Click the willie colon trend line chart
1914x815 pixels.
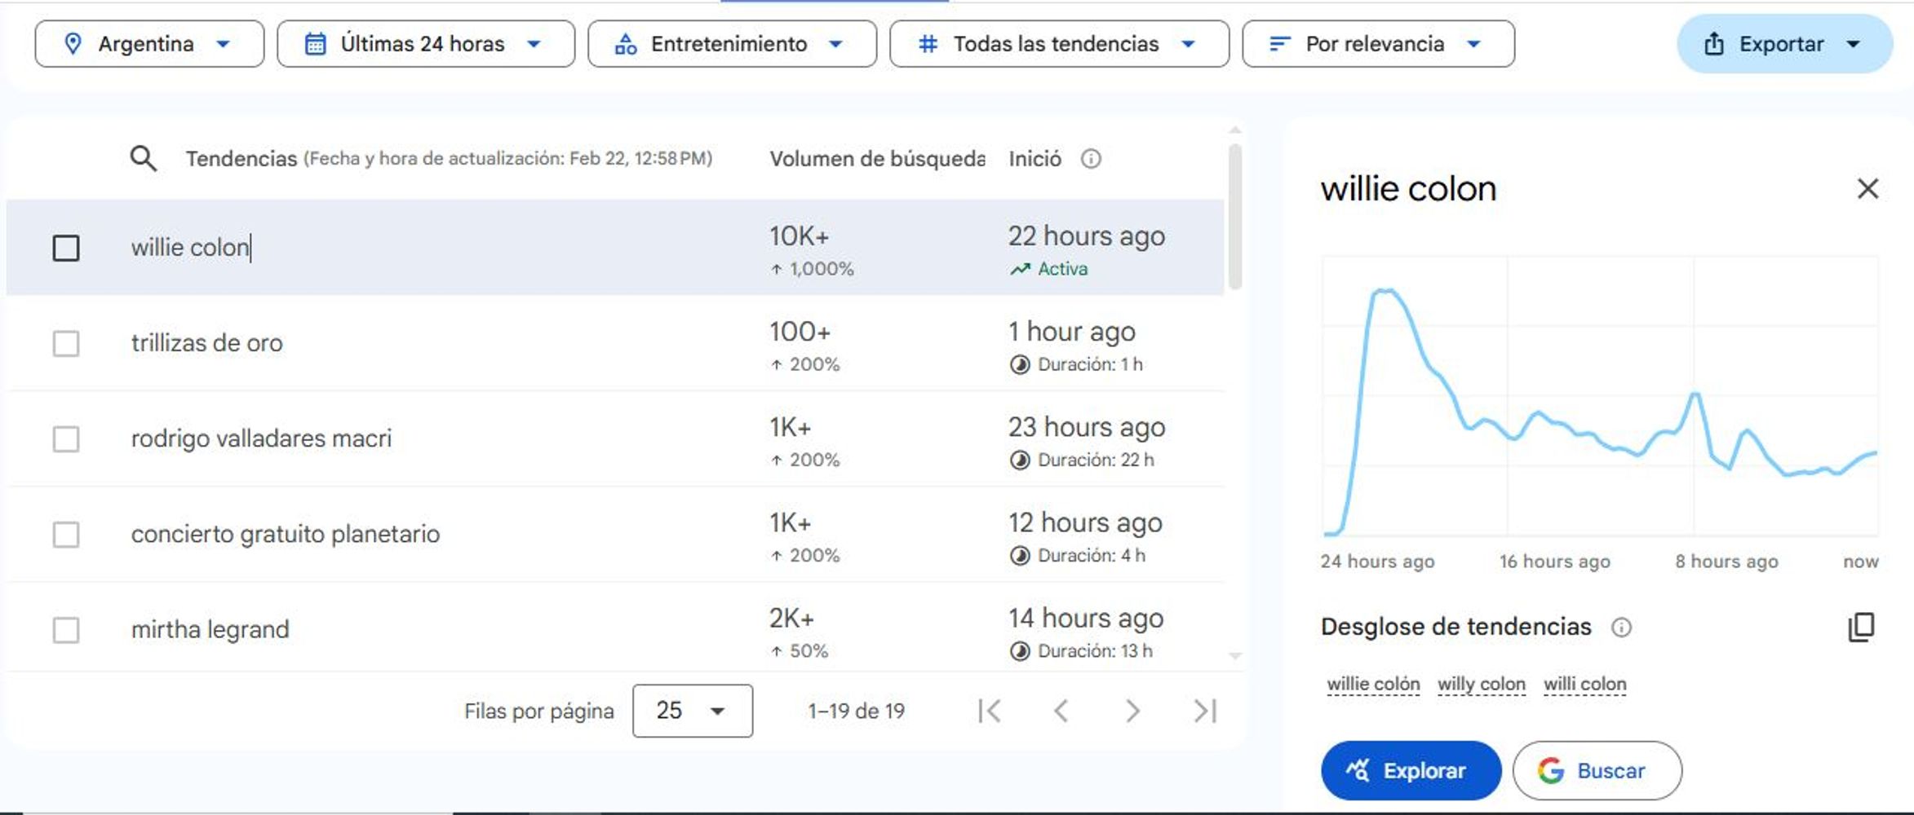click(1600, 396)
